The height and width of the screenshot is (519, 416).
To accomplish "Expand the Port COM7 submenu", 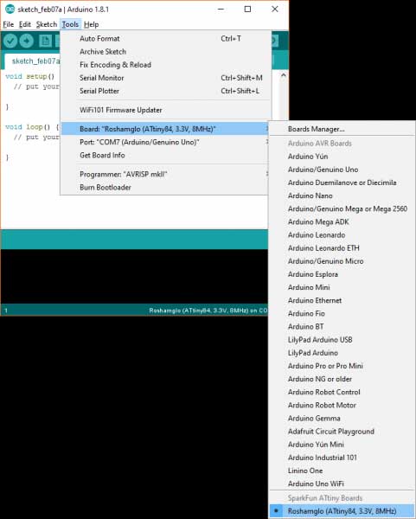I will 165,142.
